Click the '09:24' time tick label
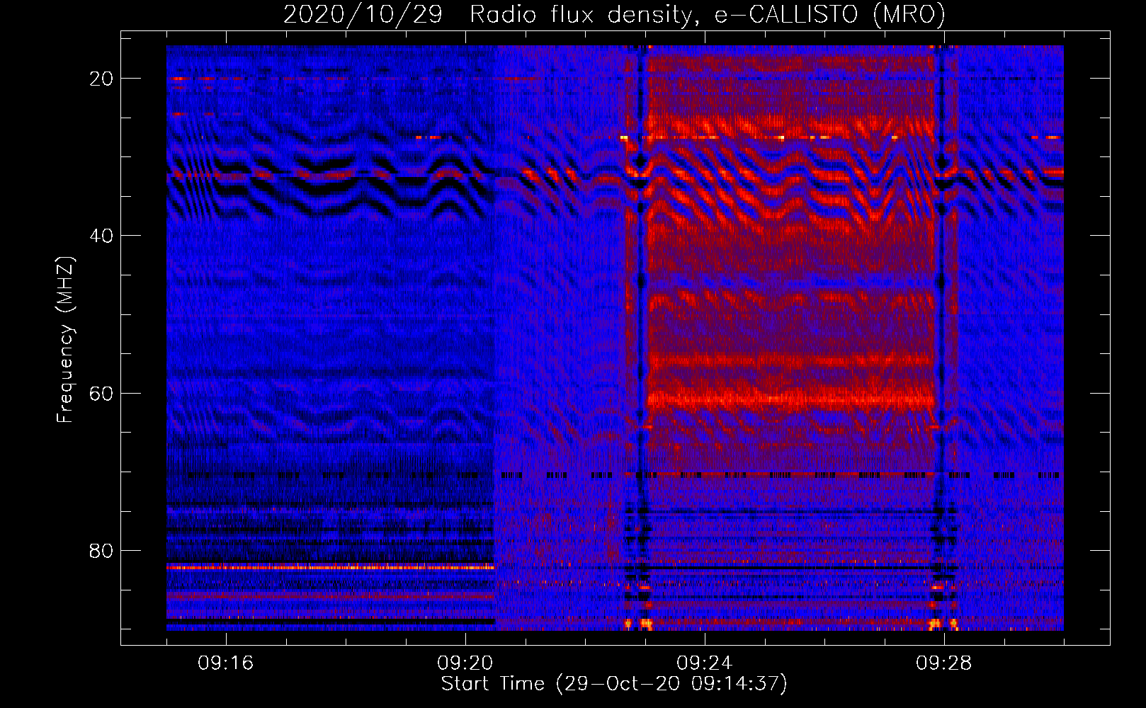 coord(705,663)
